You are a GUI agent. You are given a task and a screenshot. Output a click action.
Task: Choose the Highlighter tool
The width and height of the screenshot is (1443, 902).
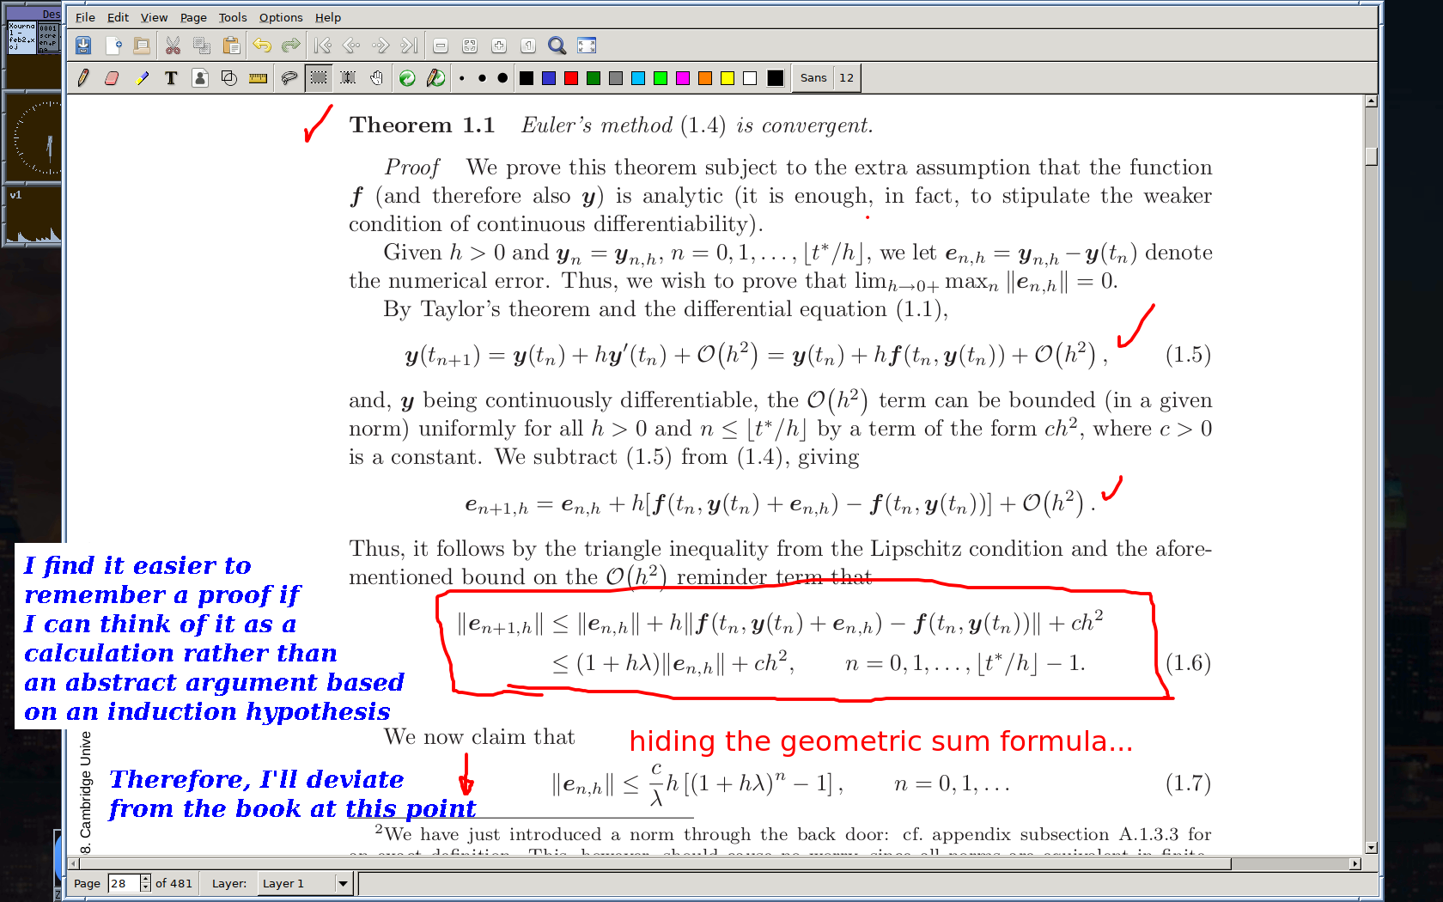tap(142, 78)
